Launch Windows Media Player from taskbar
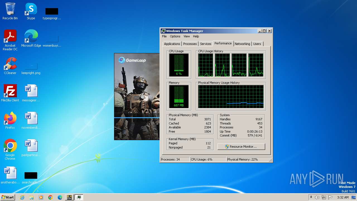Screen dimensions: 357x201 coord(41,197)
